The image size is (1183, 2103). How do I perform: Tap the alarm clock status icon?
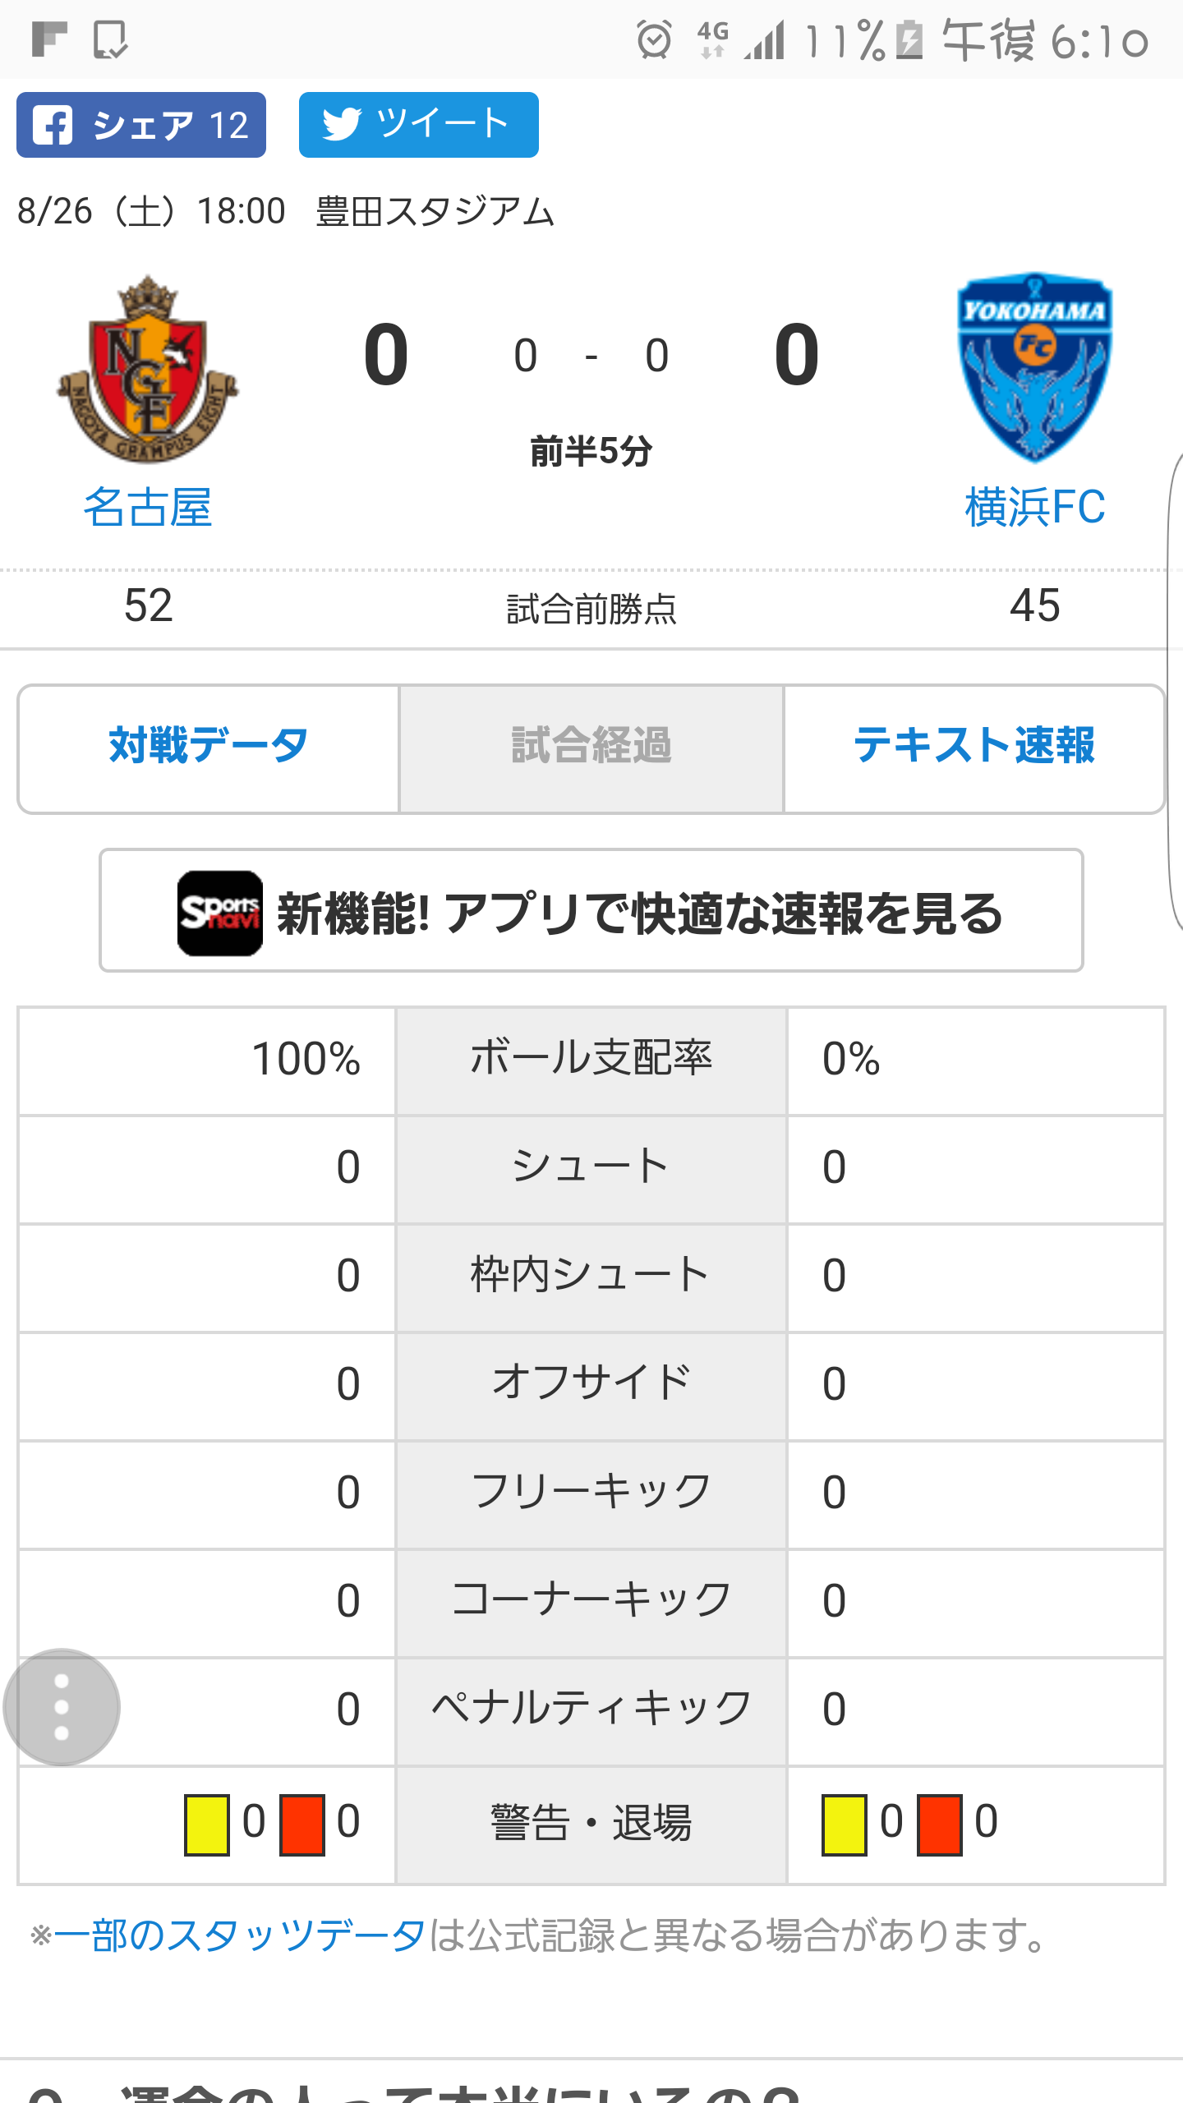coord(654,39)
